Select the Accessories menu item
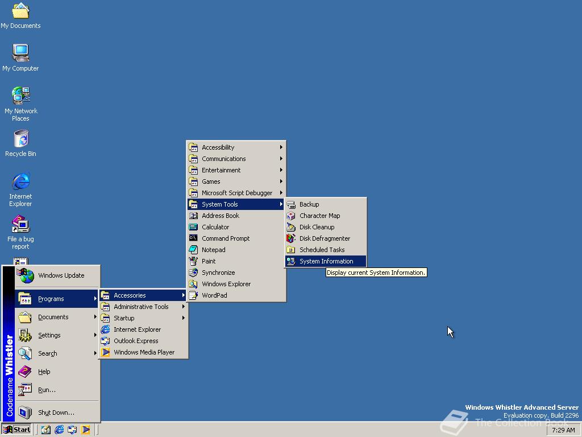This screenshot has width=582, height=437. 143,295
